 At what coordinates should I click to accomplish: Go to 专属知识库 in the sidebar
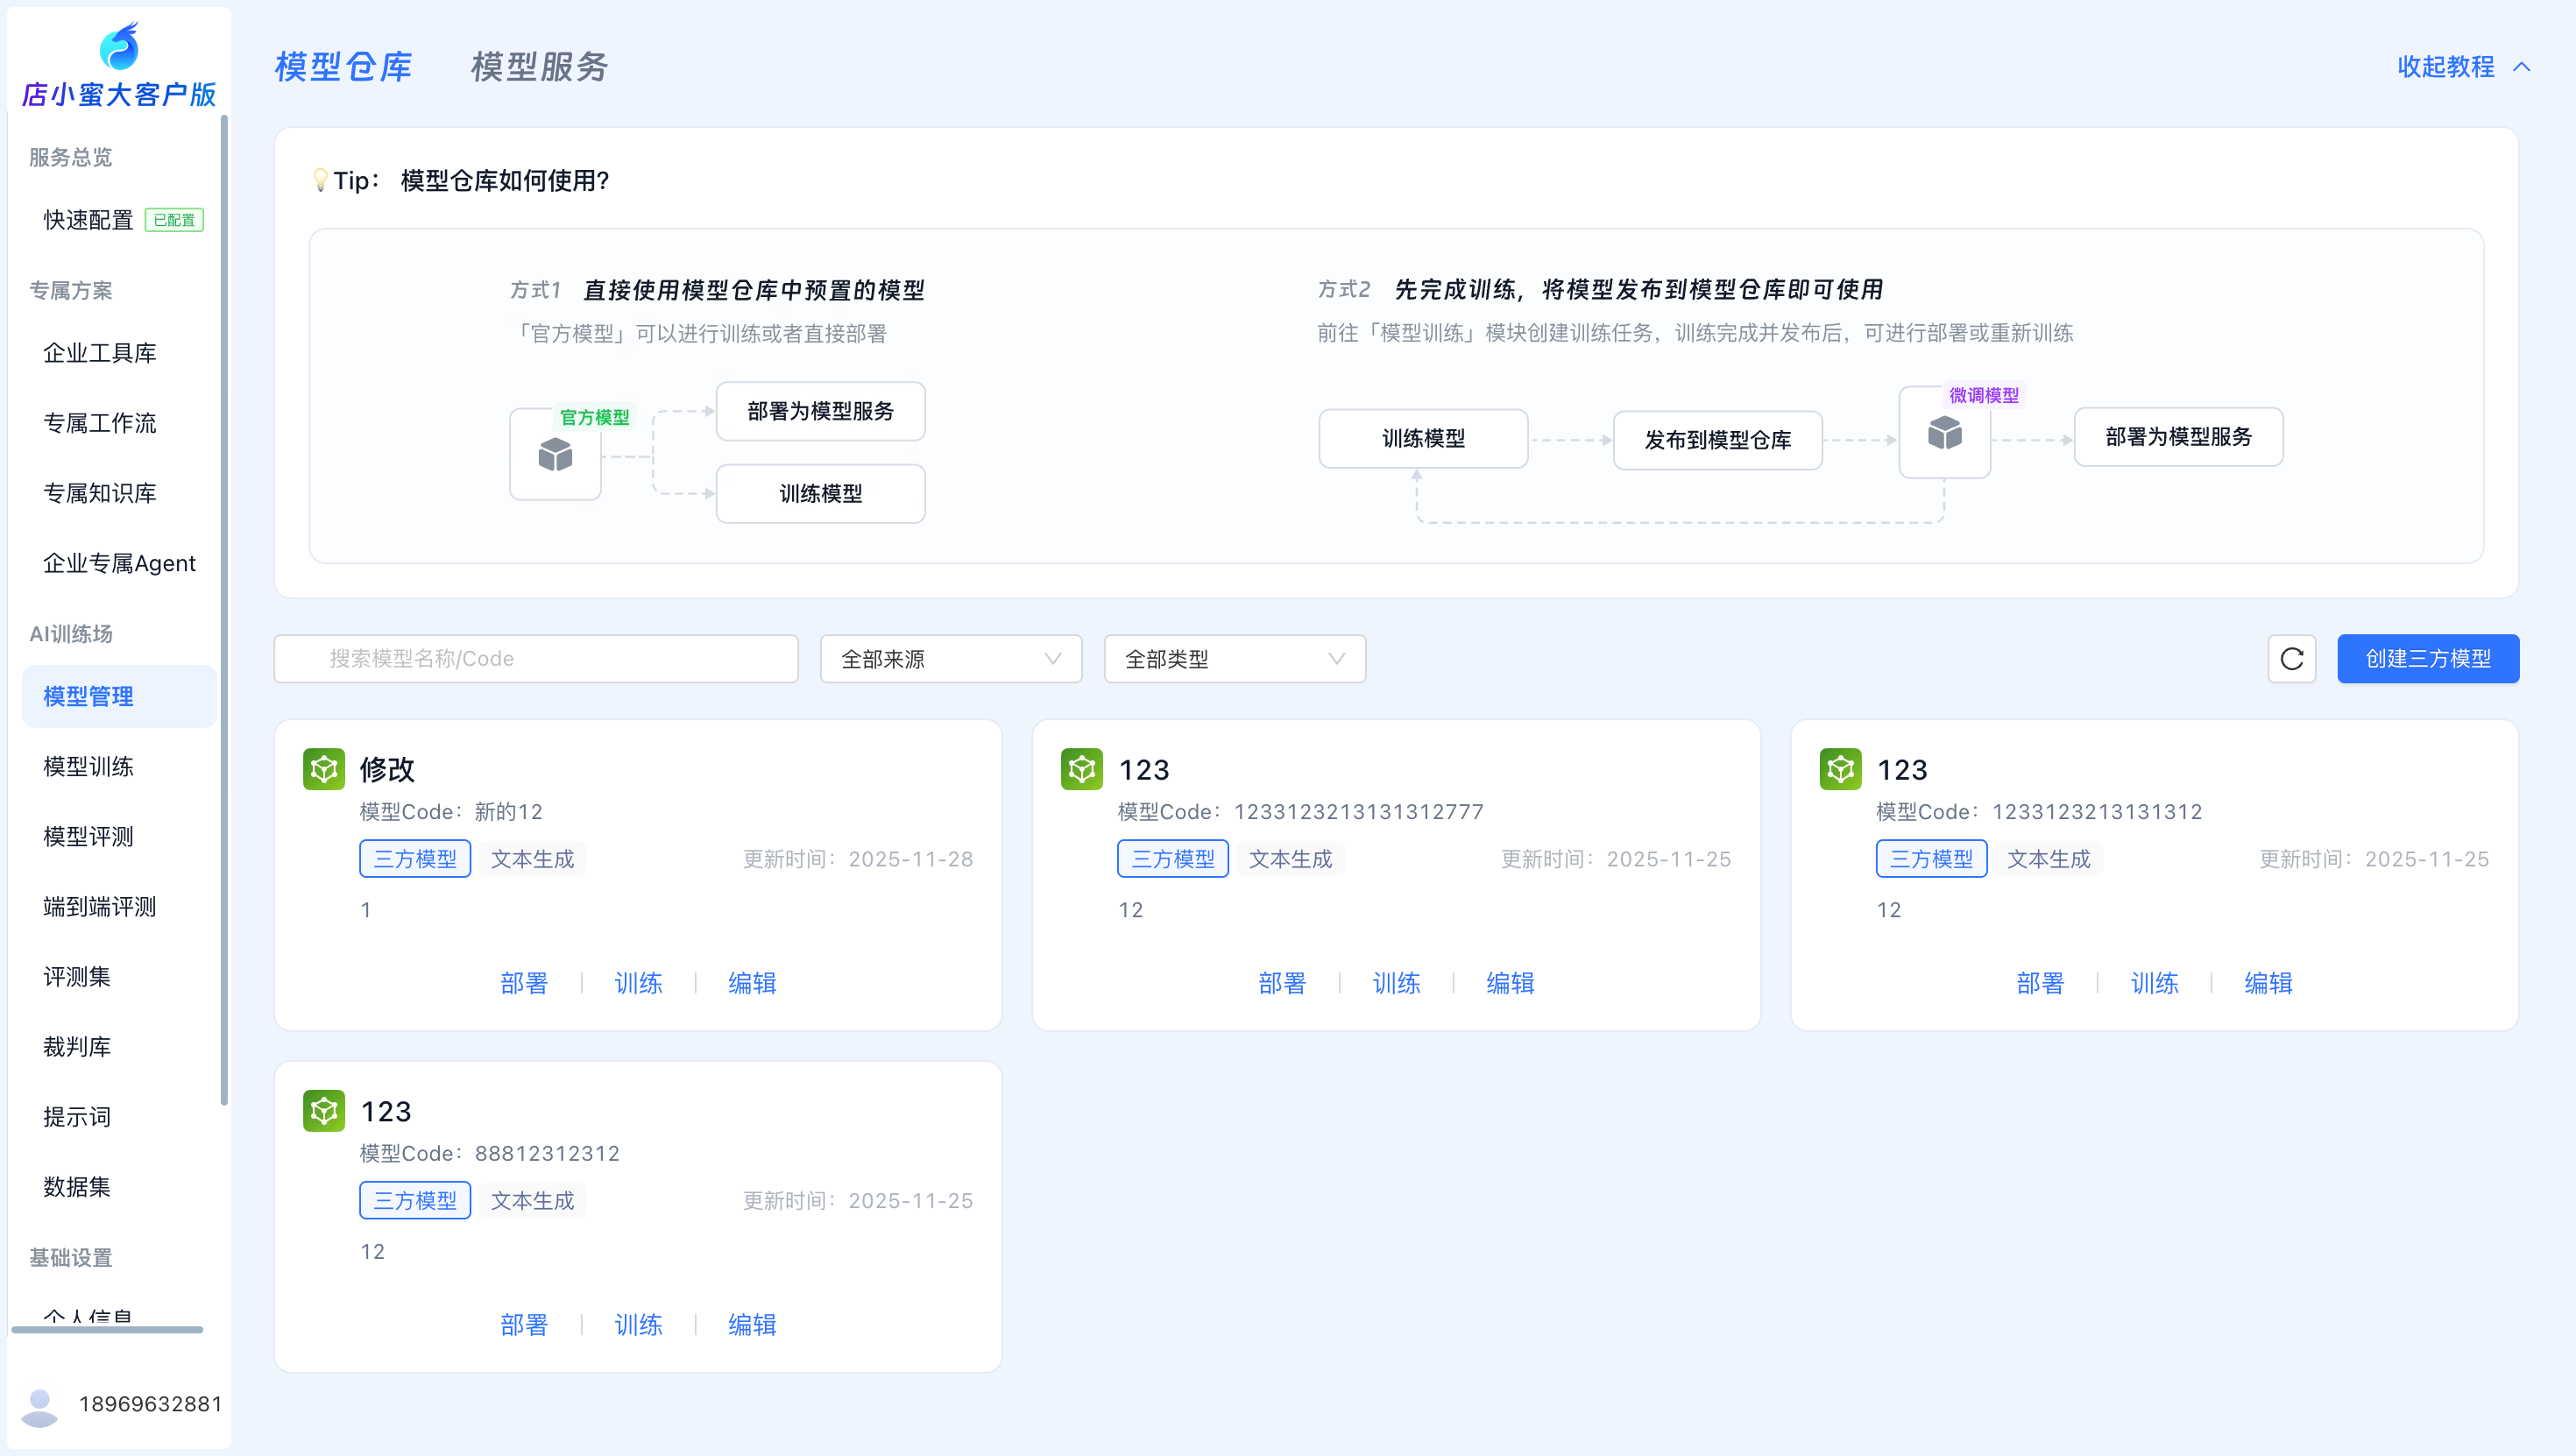[99, 493]
